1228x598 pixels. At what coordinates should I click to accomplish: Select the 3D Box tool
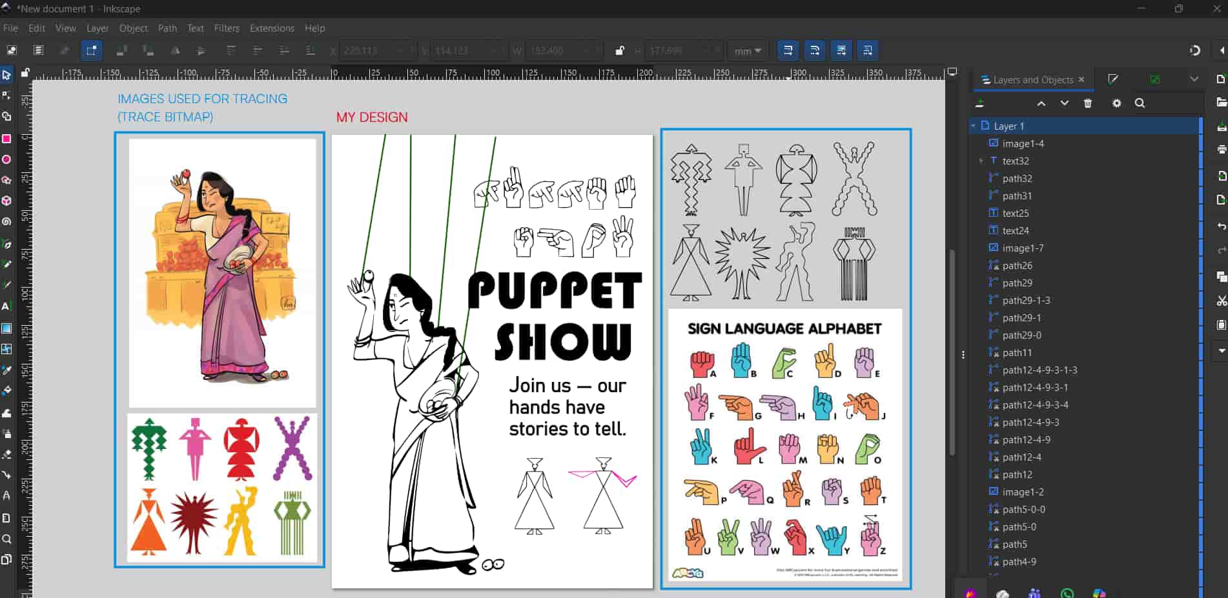point(6,201)
